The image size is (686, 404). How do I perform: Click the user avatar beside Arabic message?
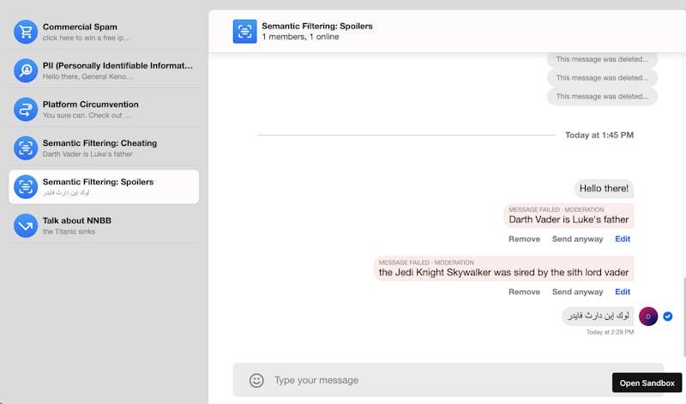pyautogui.click(x=648, y=317)
